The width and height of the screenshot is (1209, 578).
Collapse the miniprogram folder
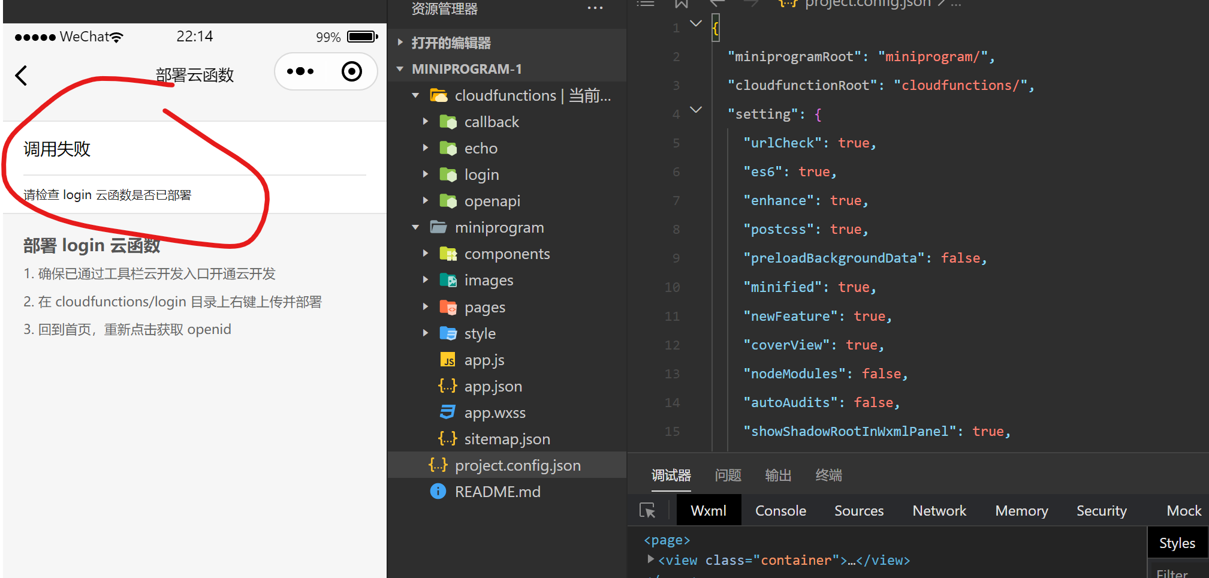click(x=415, y=227)
